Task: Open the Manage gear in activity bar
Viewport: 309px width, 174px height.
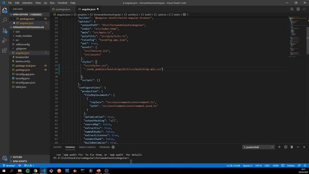Action: coord(4,158)
